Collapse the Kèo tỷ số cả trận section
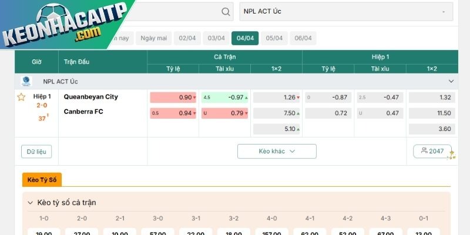Image resolution: width=470 pixels, height=235 pixels. coord(31,203)
